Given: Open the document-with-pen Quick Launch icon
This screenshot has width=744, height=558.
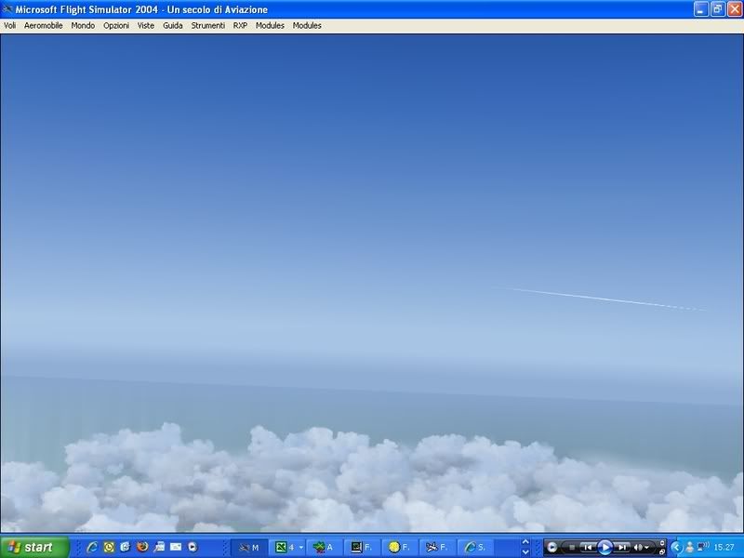Looking at the screenshot, I should click(x=159, y=547).
